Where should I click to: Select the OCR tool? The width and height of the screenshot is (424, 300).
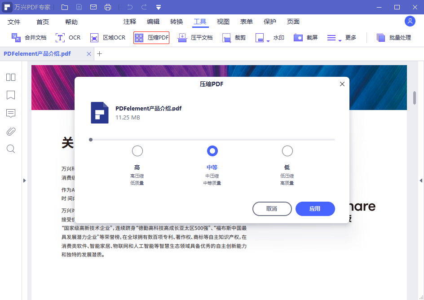click(x=68, y=38)
